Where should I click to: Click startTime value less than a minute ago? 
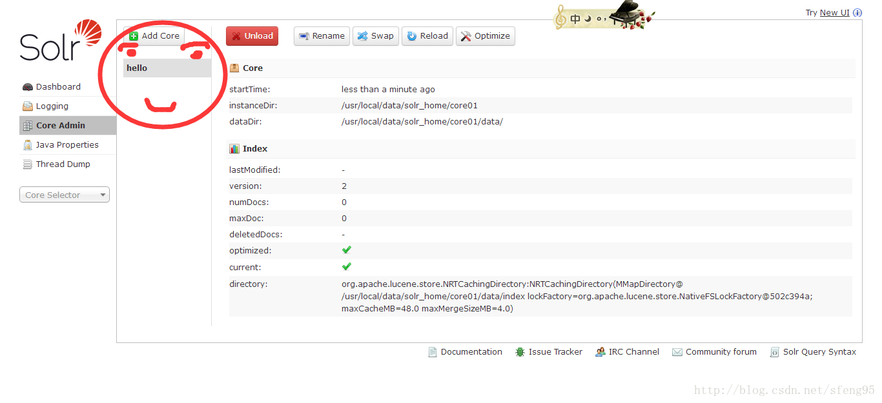(x=388, y=90)
